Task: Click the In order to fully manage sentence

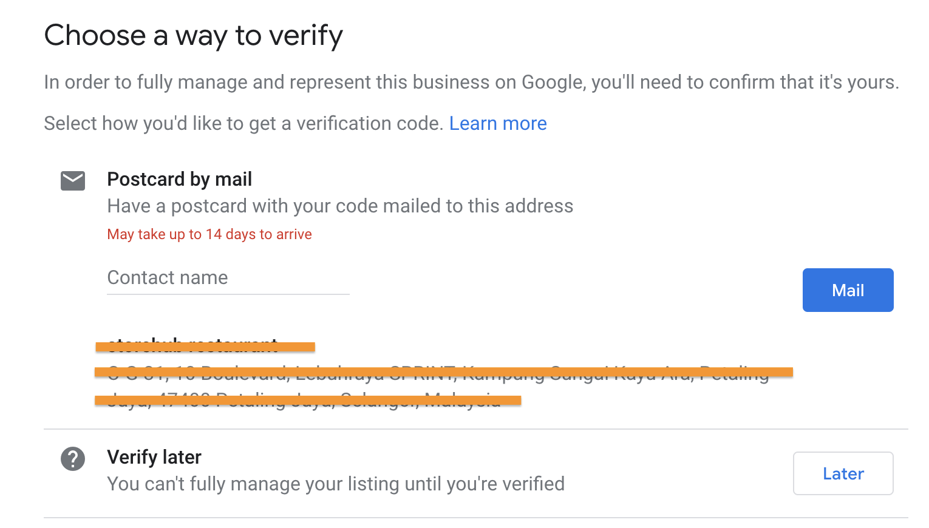Action: pos(471,82)
